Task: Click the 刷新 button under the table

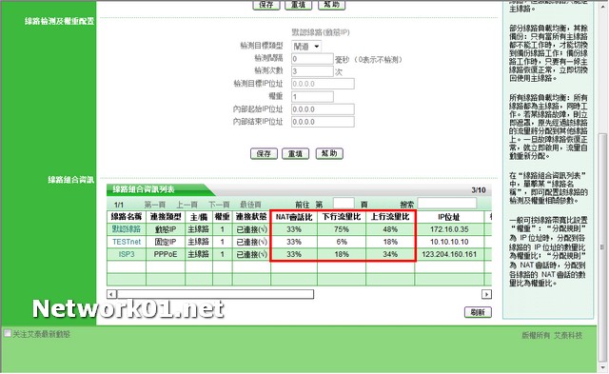Action: pyautogui.click(x=478, y=312)
